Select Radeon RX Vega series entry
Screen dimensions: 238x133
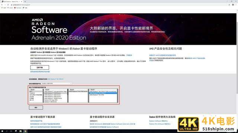[55, 100]
